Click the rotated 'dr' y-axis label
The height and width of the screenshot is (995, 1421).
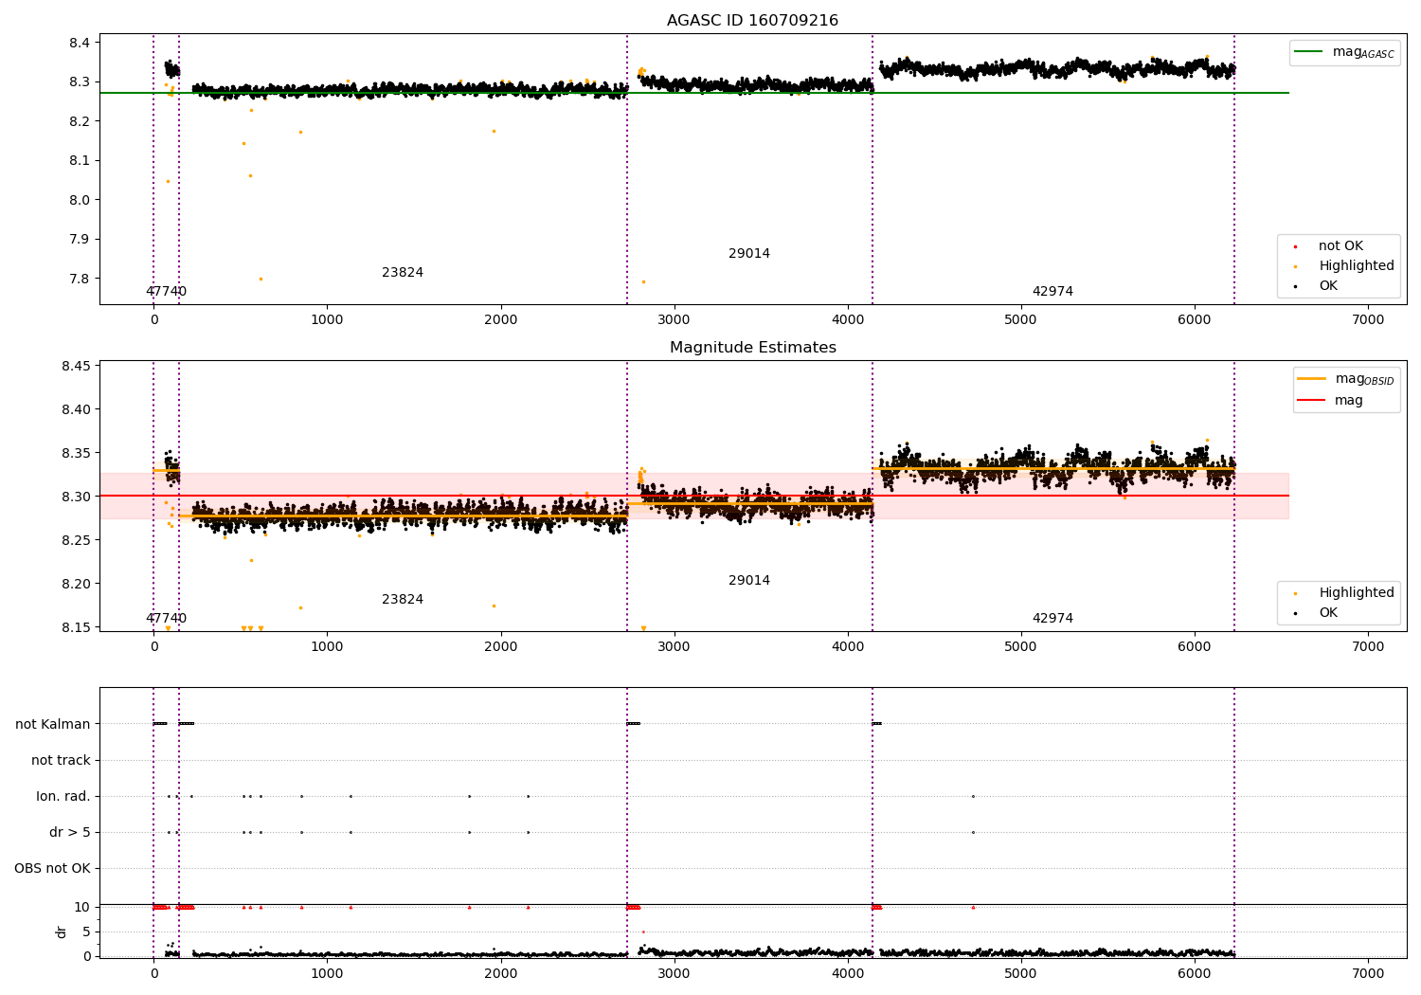coord(62,932)
